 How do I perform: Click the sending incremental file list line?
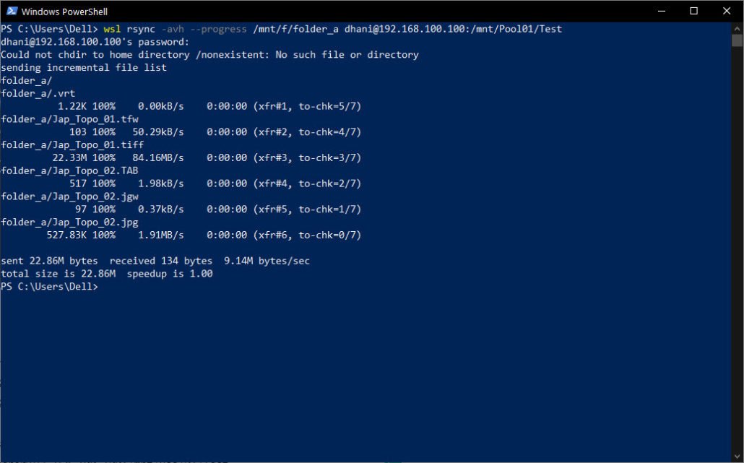[x=83, y=67]
